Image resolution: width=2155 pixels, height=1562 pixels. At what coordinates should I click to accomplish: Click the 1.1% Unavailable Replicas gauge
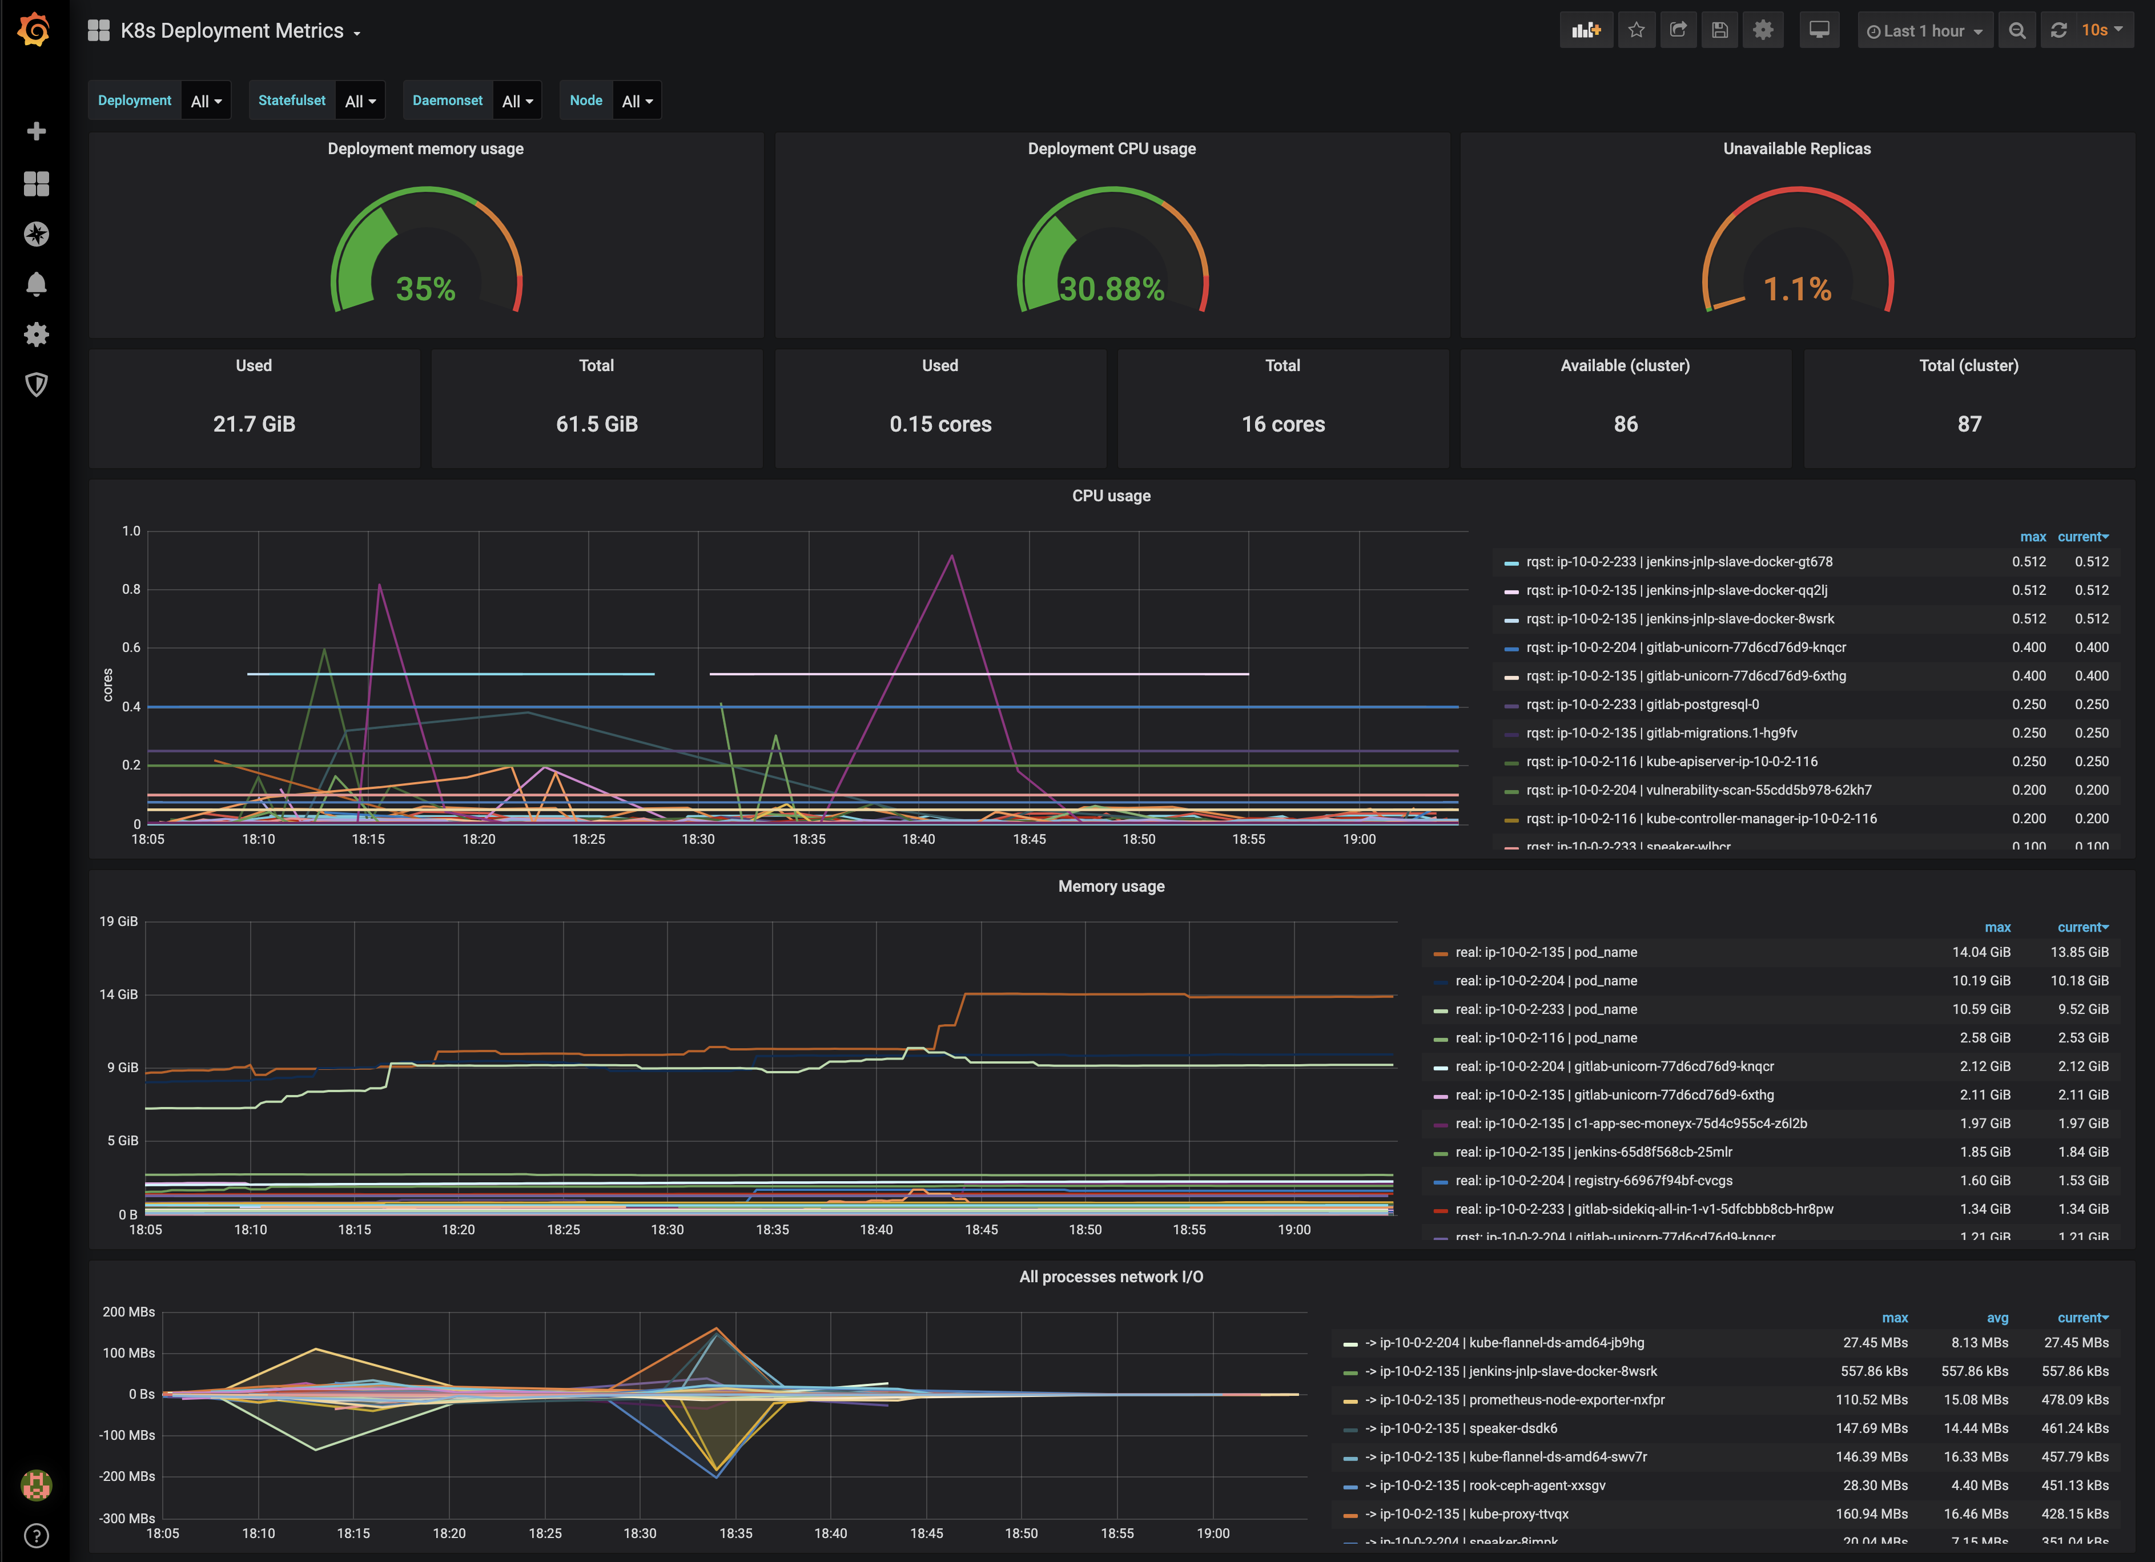[x=1797, y=249]
